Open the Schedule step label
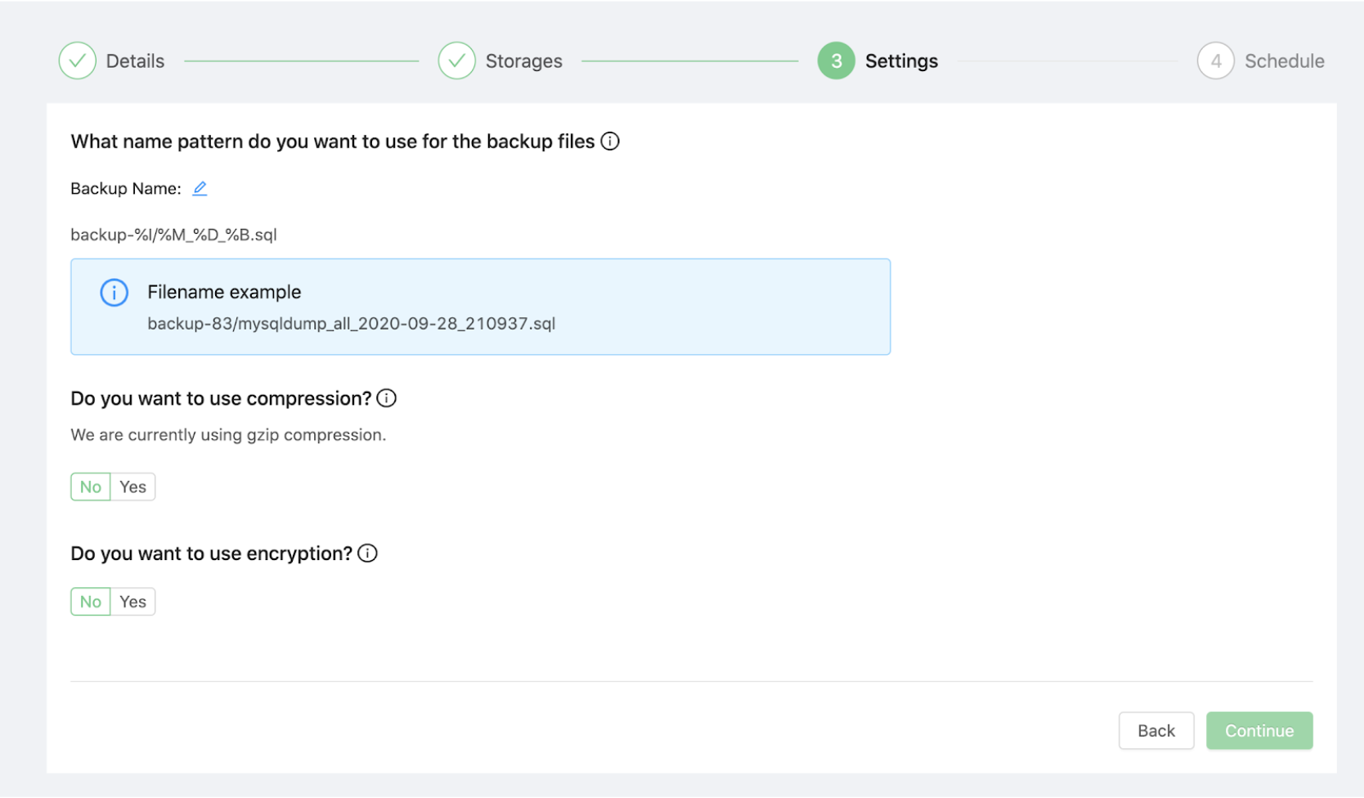 click(x=1284, y=61)
